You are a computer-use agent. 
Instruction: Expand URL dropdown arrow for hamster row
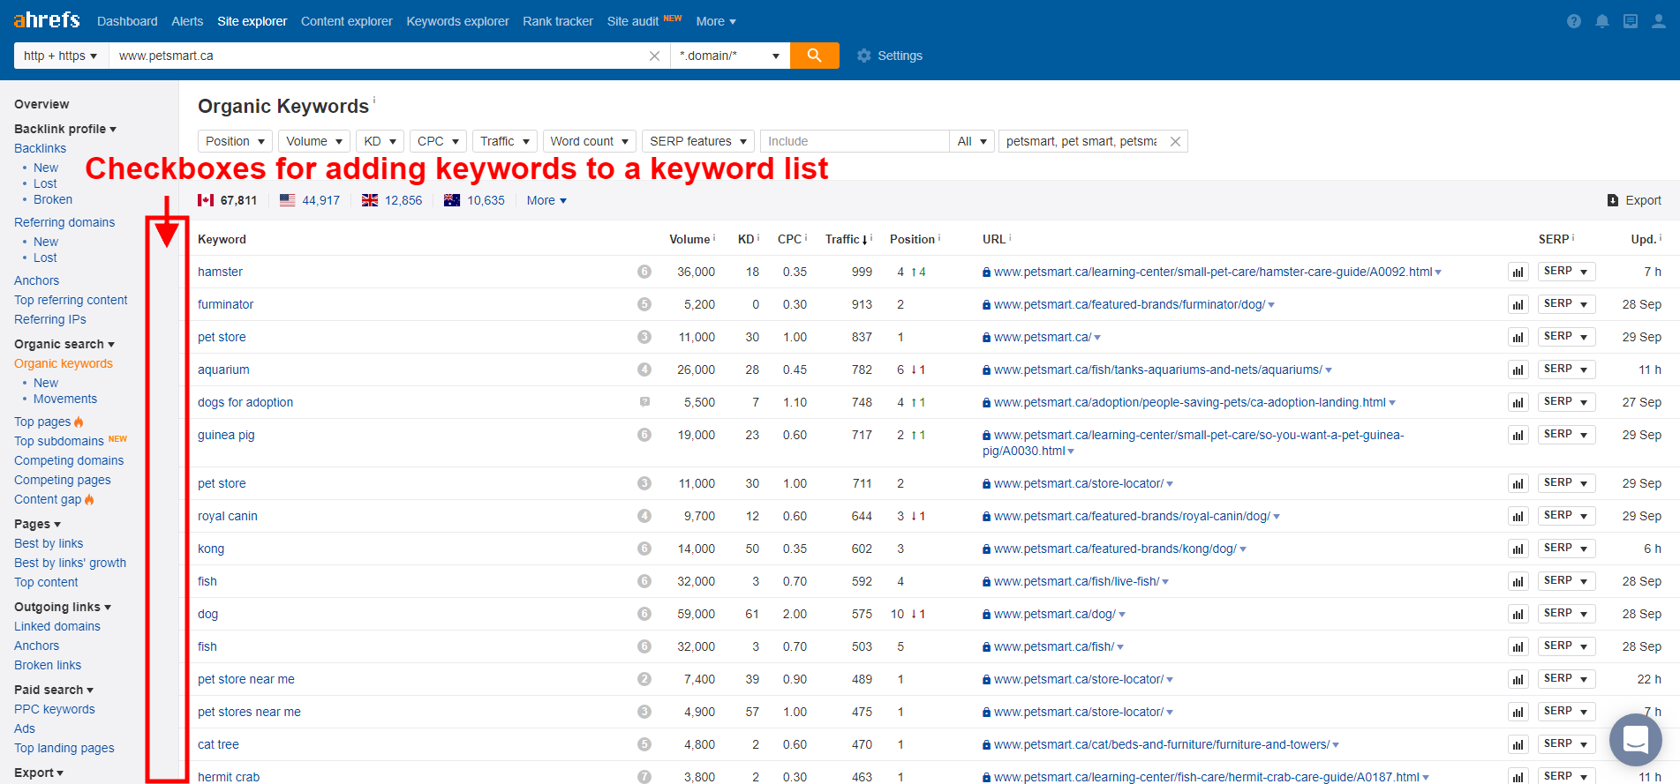coord(1438,273)
